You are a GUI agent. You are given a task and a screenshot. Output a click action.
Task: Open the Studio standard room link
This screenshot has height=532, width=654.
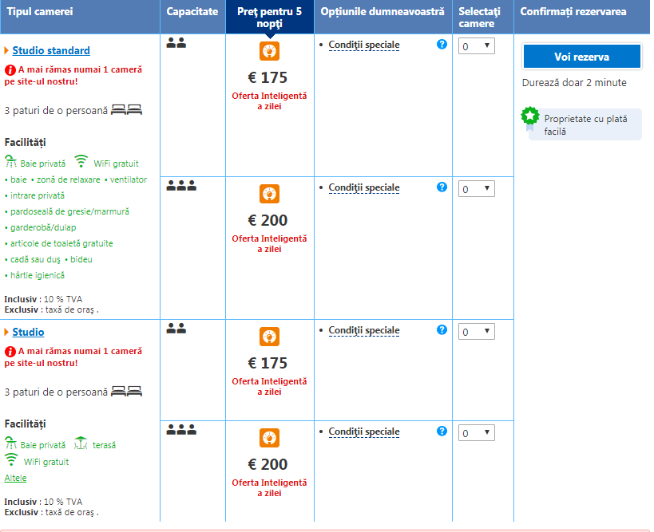(51, 50)
